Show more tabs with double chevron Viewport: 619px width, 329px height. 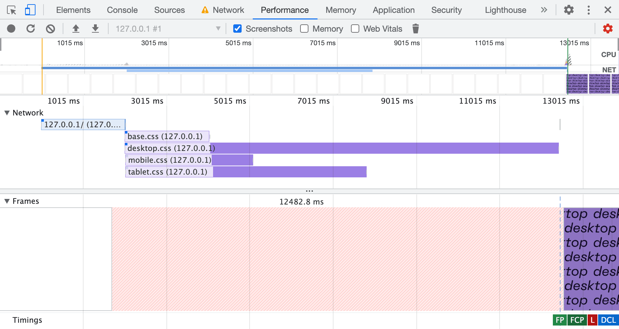[x=544, y=10]
